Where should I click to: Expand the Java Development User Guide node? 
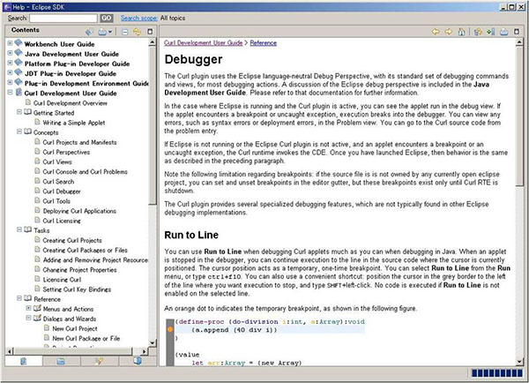point(10,53)
